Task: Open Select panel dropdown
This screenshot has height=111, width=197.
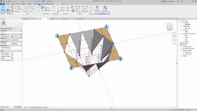Action: point(3,14)
